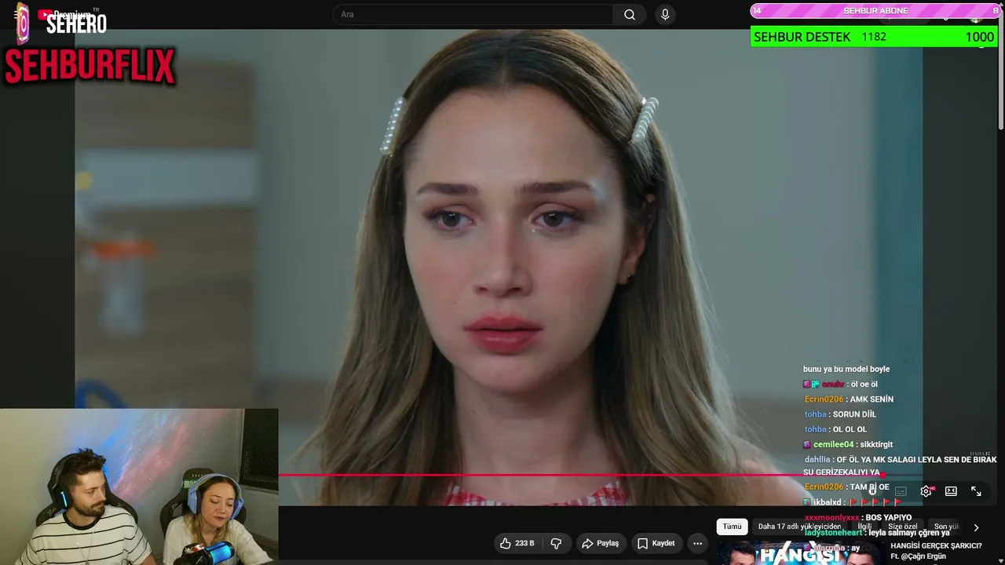
Task: Show more filter chips with right chevron
Action: coord(976,527)
